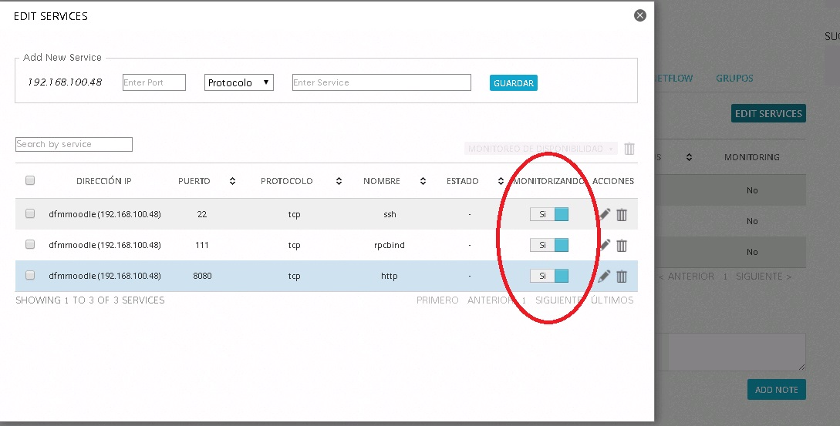Viewport: 840px width, 426px height.
Task: Expand Monitoreo de Disponibilidad dropdown
Action: click(540, 149)
